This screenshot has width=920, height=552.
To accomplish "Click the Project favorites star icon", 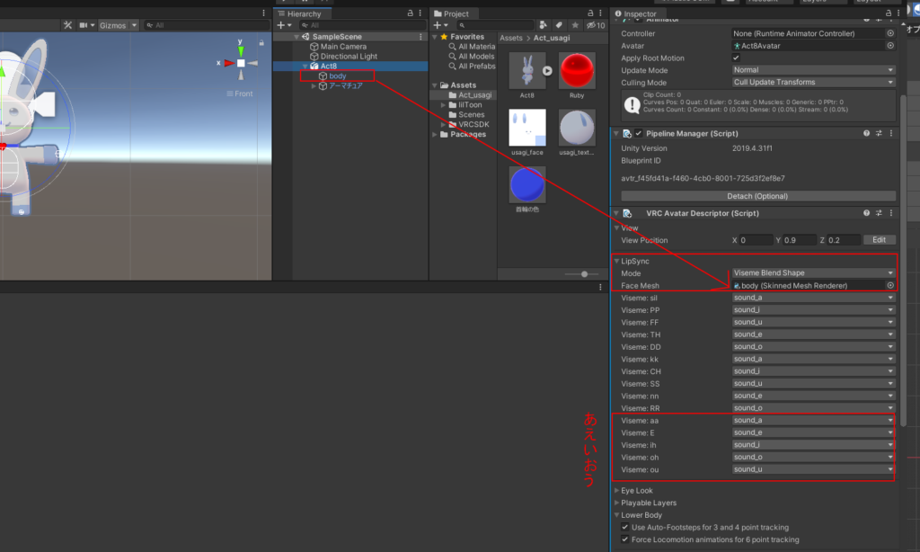I will pos(575,25).
